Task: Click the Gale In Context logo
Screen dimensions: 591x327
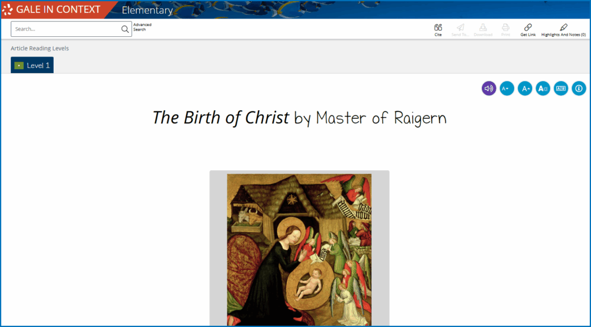Action: (x=51, y=10)
